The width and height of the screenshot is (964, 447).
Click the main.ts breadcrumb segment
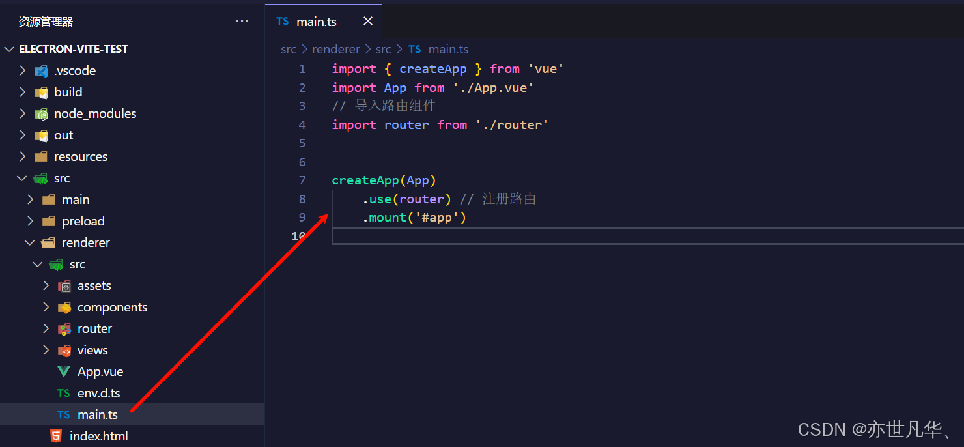(x=448, y=49)
